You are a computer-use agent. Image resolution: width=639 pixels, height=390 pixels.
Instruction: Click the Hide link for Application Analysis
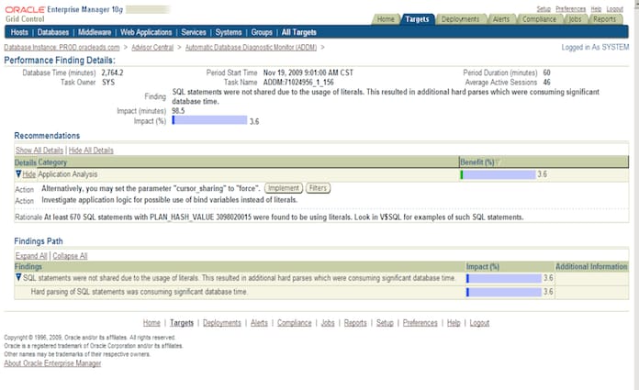[29, 174]
